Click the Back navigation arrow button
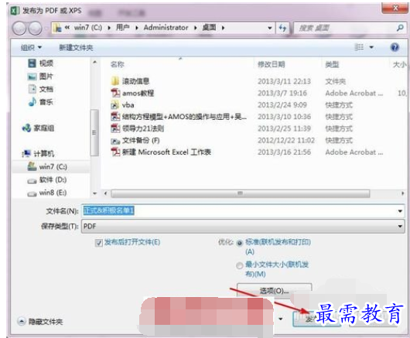Screen dimensions: 410x338 tap(19, 28)
